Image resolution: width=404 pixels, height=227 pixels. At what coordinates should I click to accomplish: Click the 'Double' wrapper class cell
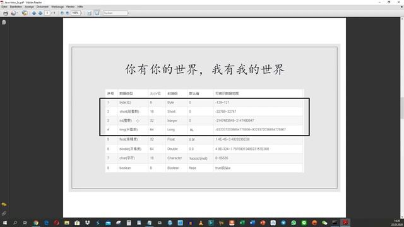[x=172, y=149]
